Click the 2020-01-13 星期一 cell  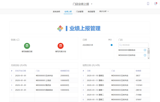(x=96, y=90)
